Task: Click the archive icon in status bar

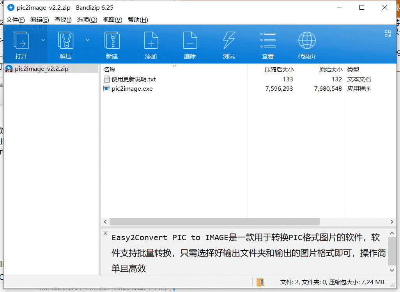Action: (x=260, y=282)
